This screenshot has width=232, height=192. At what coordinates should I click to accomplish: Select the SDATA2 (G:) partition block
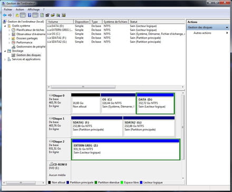149,126
